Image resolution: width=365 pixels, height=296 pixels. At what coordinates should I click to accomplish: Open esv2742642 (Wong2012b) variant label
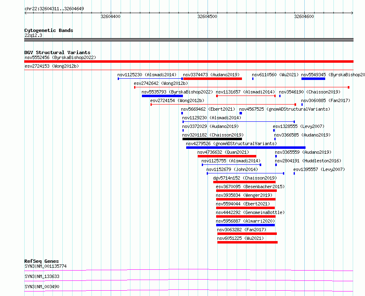click(161, 83)
